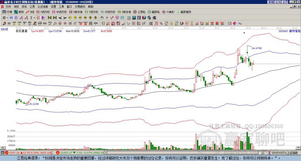Screen dimensions: 301x161
Task: Click horizontal scrollbar right arrow
Action: 262,153
